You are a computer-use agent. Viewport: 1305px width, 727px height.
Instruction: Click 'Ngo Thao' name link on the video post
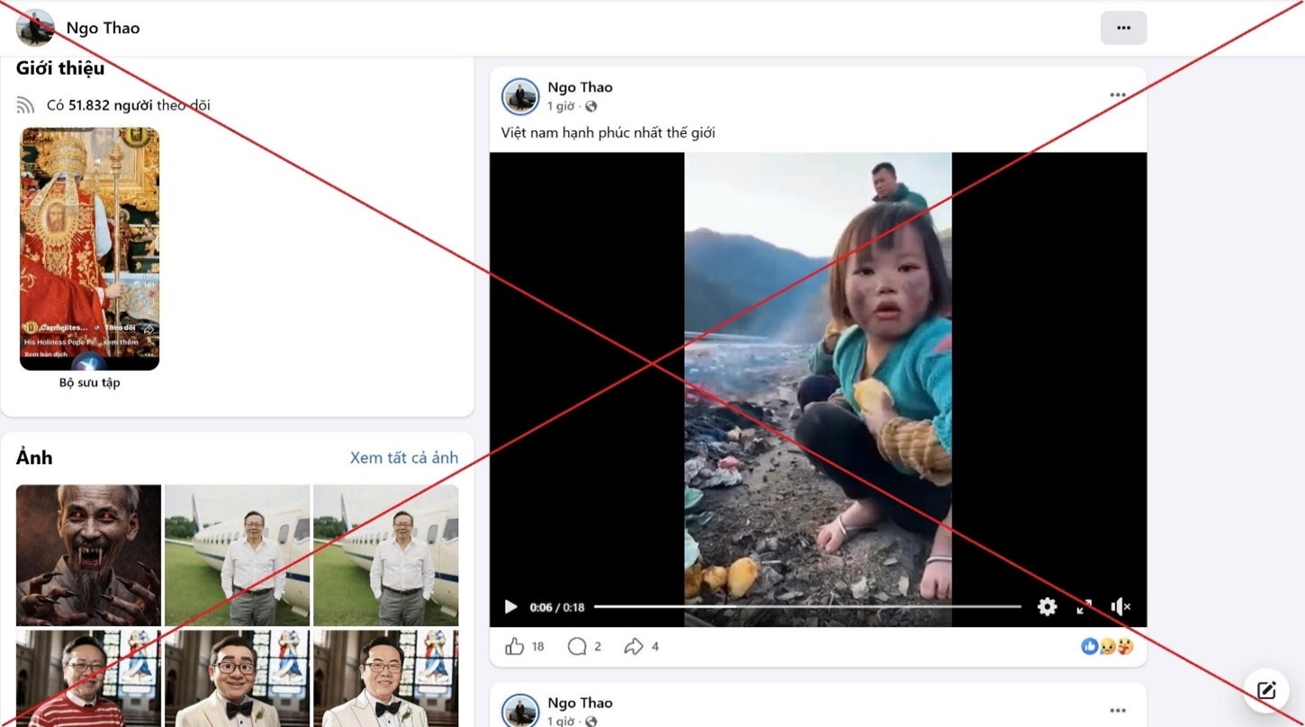580,86
